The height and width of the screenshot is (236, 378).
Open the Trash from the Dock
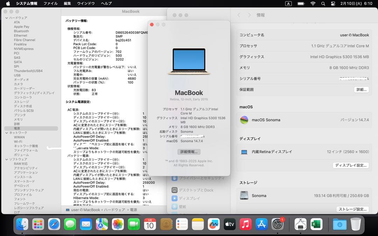click(x=356, y=224)
